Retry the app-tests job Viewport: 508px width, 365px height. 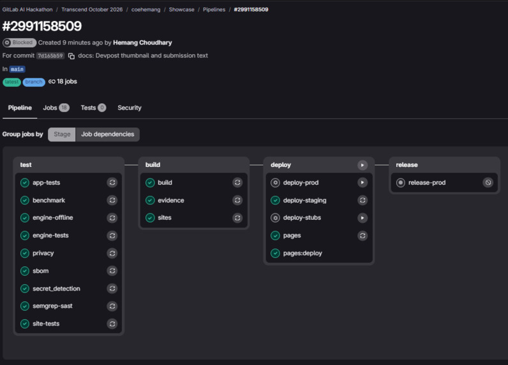pyautogui.click(x=112, y=183)
